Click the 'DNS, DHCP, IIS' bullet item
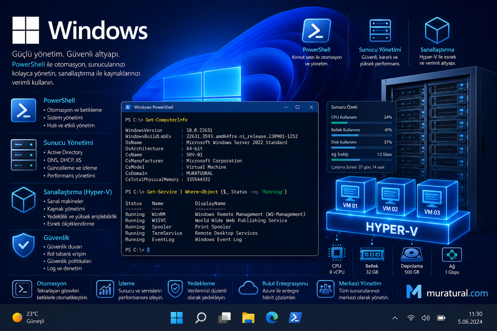Image resolution: width=497 pixels, height=331 pixels. (64, 160)
